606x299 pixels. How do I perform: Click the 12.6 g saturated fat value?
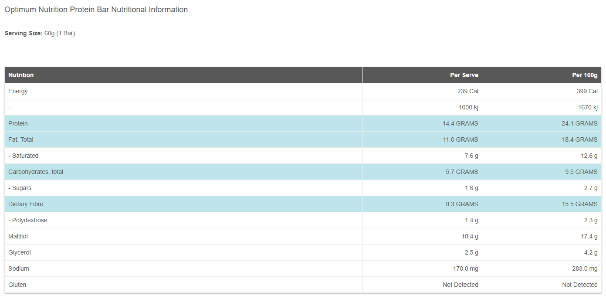[588, 156]
